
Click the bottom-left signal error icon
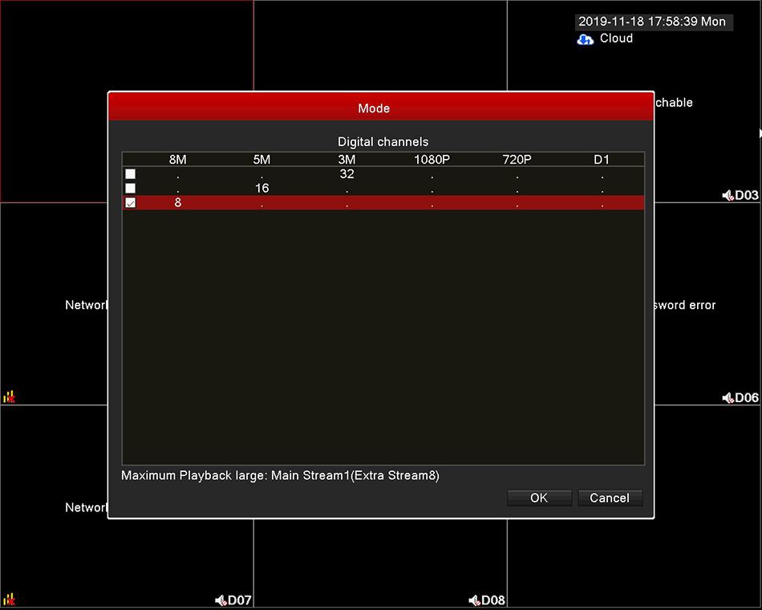(10, 600)
